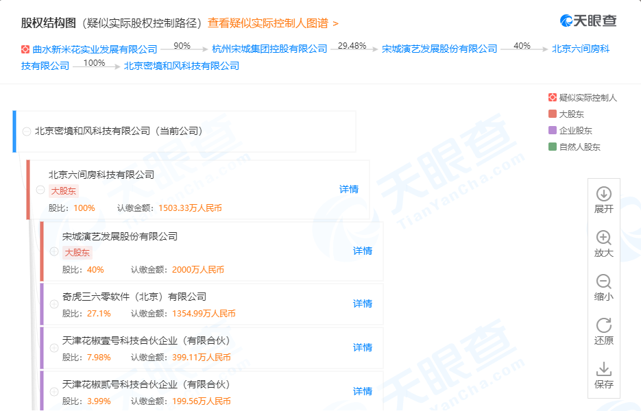641x411 pixels.
Task: Click the 企业股东 purple legend swatch
Action: pos(553,130)
